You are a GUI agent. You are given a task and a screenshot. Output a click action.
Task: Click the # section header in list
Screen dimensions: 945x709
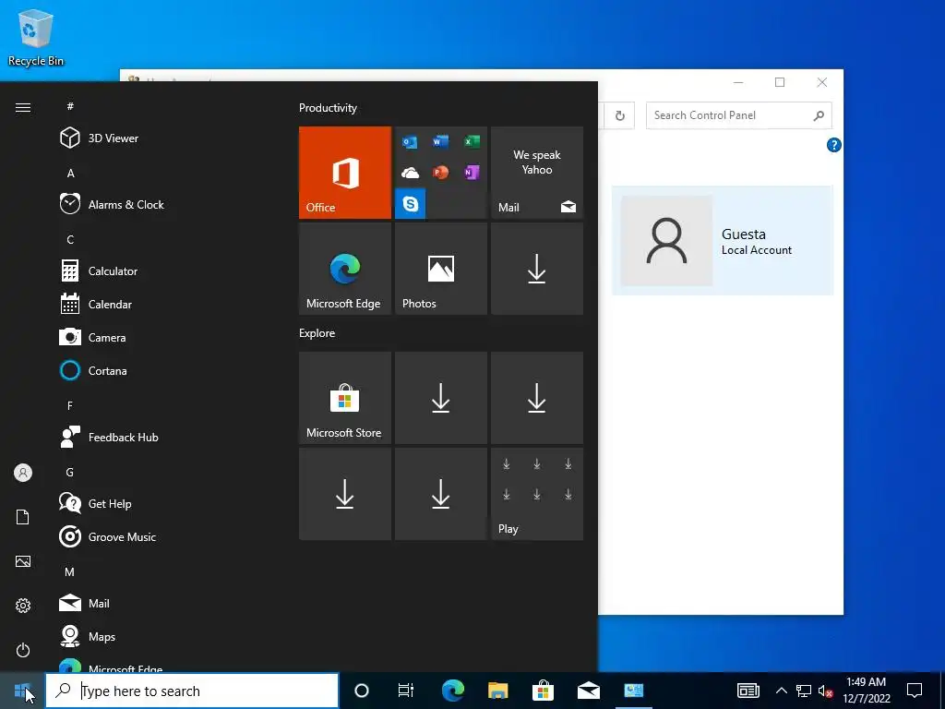pyautogui.click(x=70, y=106)
